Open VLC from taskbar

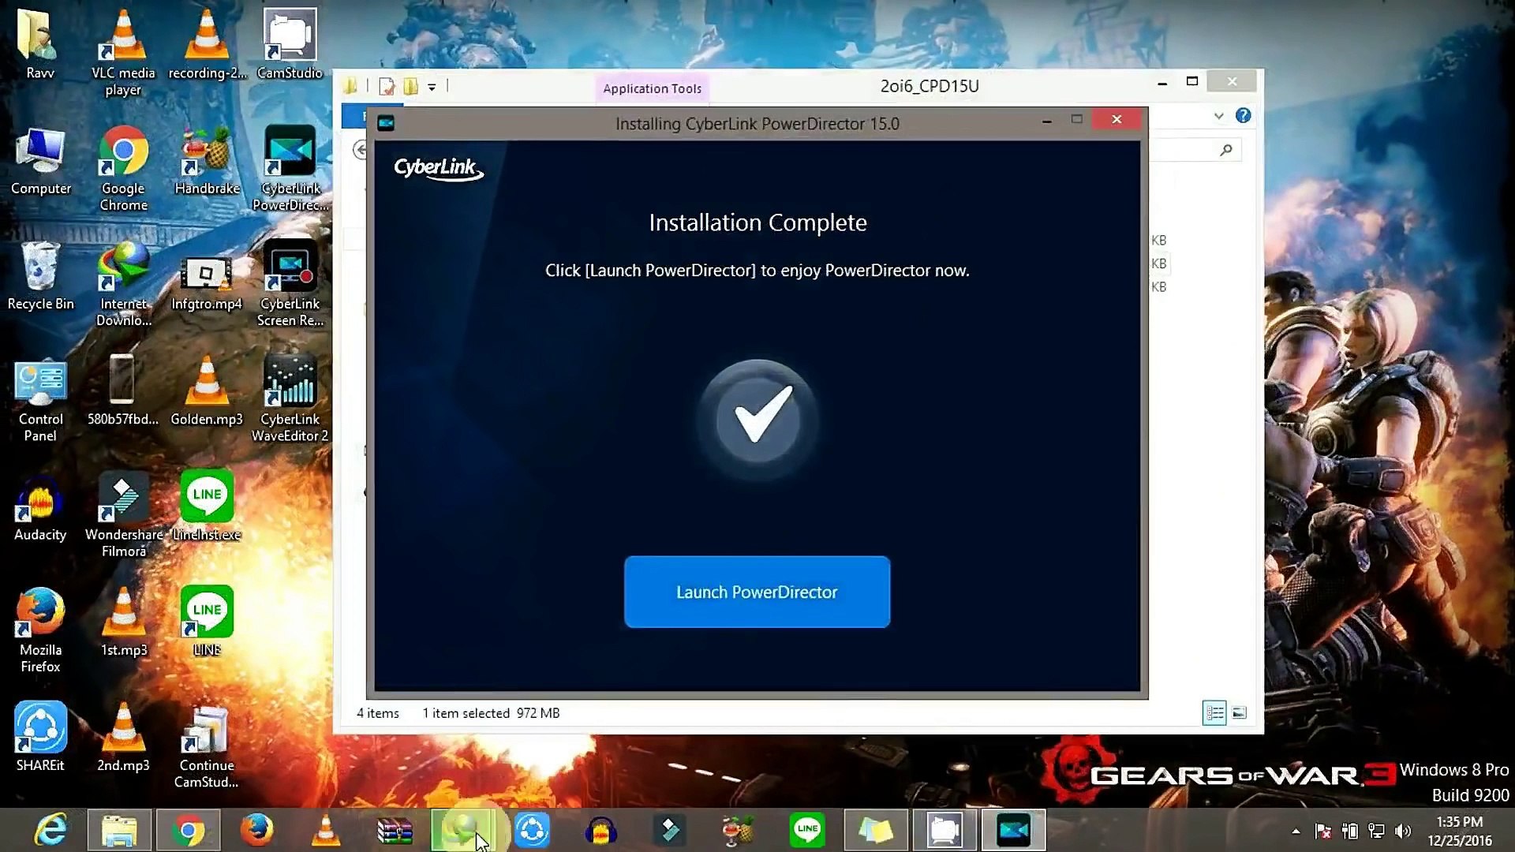tap(326, 830)
